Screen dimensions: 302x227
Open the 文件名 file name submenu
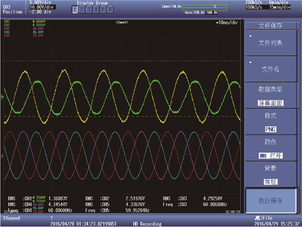point(271,69)
